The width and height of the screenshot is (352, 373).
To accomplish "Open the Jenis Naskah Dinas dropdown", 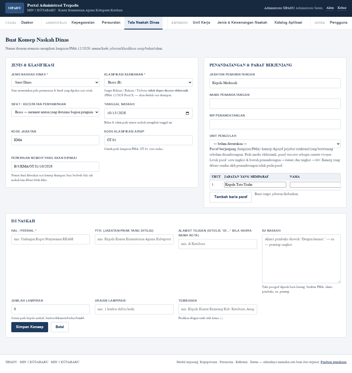I will point(55,82).
